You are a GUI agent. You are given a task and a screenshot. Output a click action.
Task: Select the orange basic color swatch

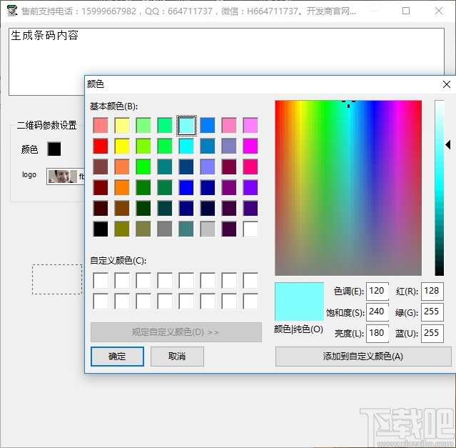coord(122,188)
